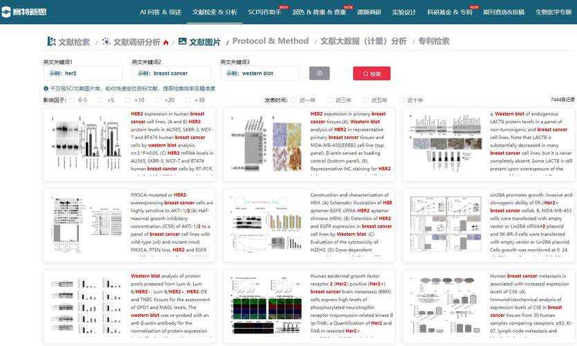Click the plus icon to add keyword

(x=320, y=73)
